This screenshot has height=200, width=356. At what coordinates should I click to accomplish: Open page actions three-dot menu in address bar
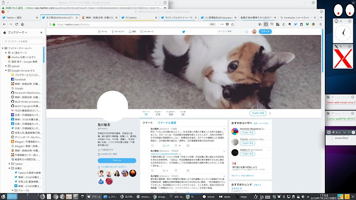[222, 24]
